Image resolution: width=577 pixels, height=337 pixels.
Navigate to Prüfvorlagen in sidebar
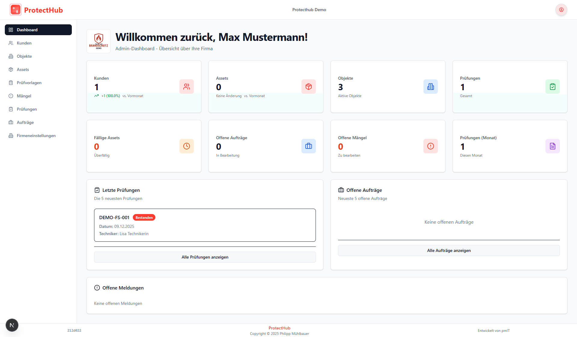[29, 83]
